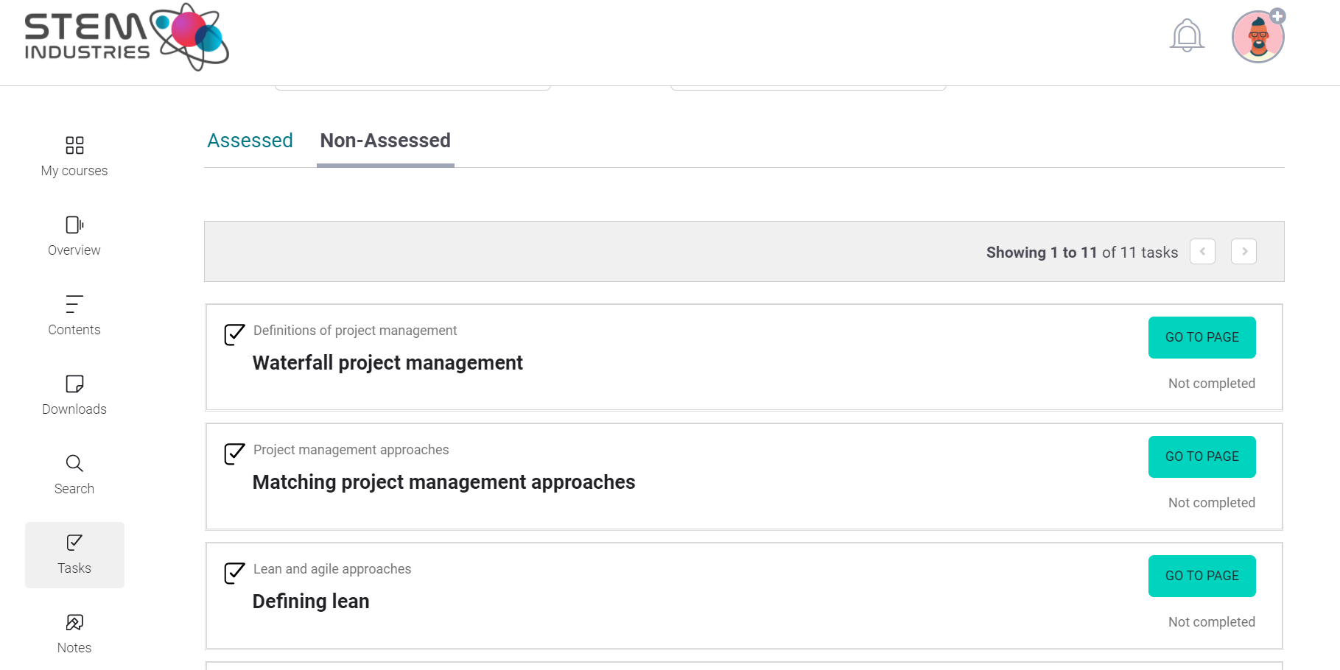
Task: Click the STEM Industries logo
Action: pos(126,38)
